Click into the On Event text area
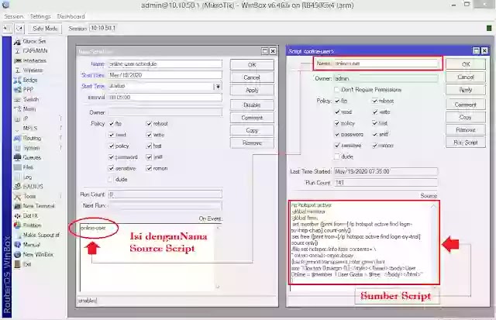The image size is (496, 320). (147, 257)
